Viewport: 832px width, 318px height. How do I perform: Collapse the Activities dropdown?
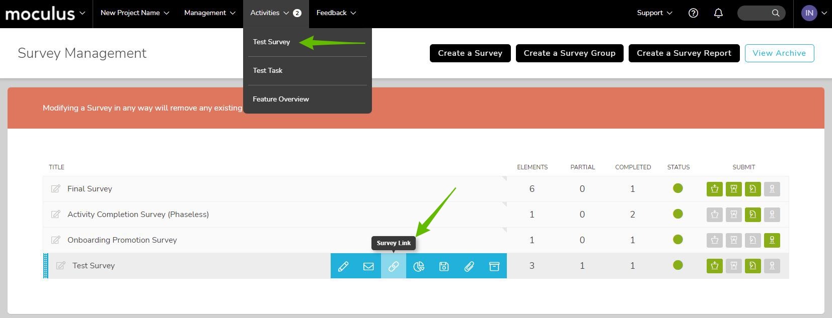coord(276,13)
